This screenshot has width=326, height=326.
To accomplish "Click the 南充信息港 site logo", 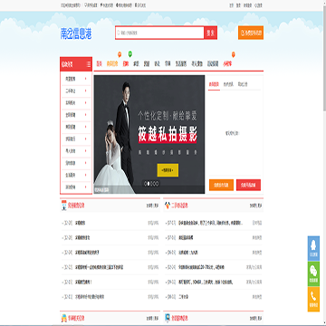I will coord(76,34).
